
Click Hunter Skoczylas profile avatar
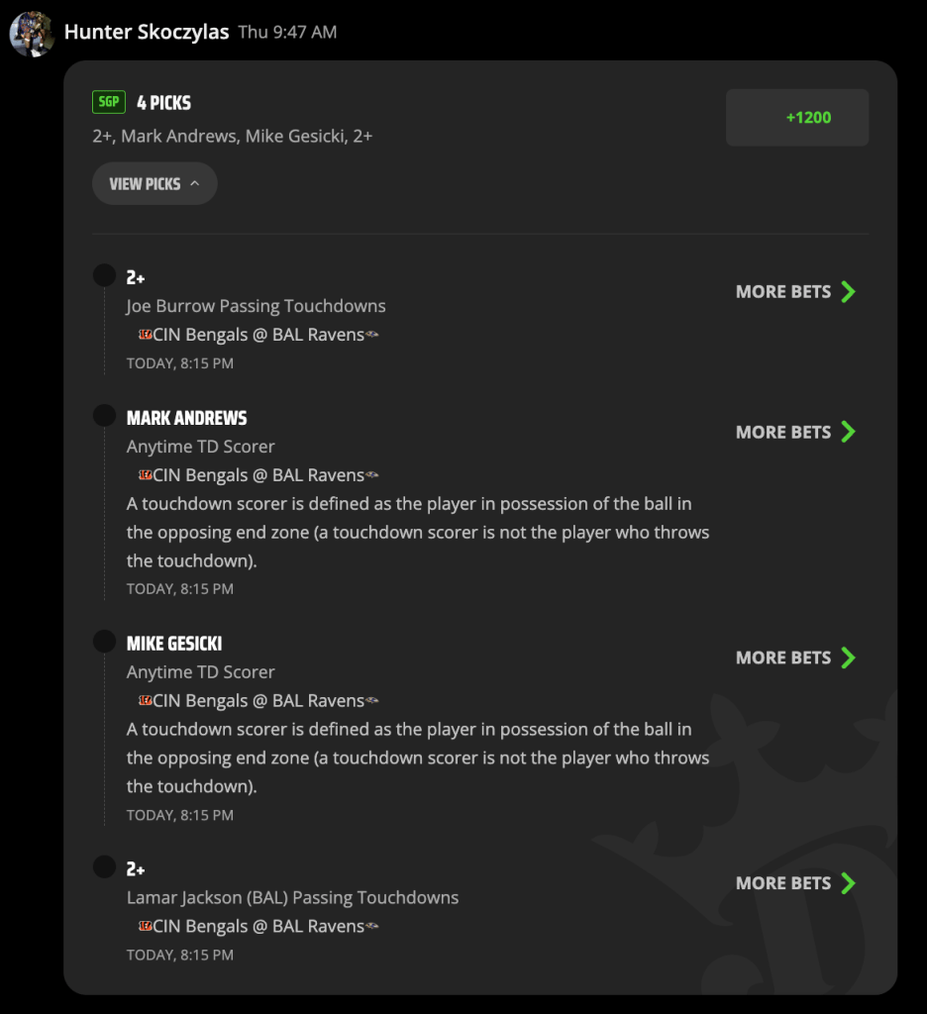(32, 34)
